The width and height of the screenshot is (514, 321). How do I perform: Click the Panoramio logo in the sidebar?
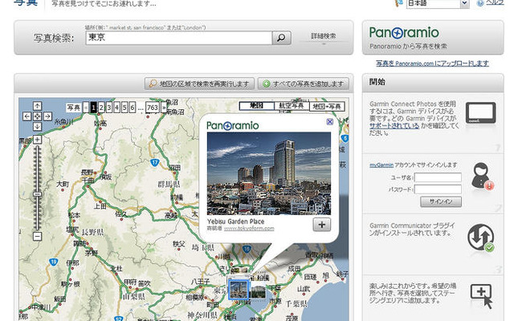click(x=404, y=33)
